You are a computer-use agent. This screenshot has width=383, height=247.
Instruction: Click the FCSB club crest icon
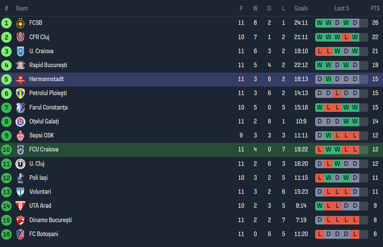(21, 23)
